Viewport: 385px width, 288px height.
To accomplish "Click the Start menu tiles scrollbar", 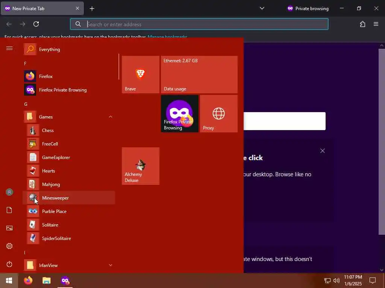I will click(119, 67).
